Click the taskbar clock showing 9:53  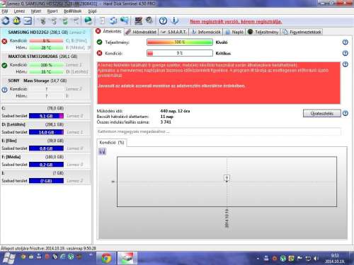[335, 259]
